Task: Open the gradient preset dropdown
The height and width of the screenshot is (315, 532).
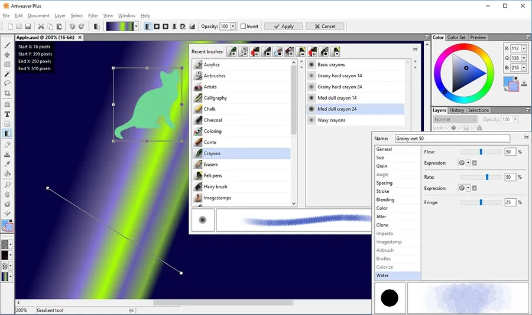Action: coord(137,27)
